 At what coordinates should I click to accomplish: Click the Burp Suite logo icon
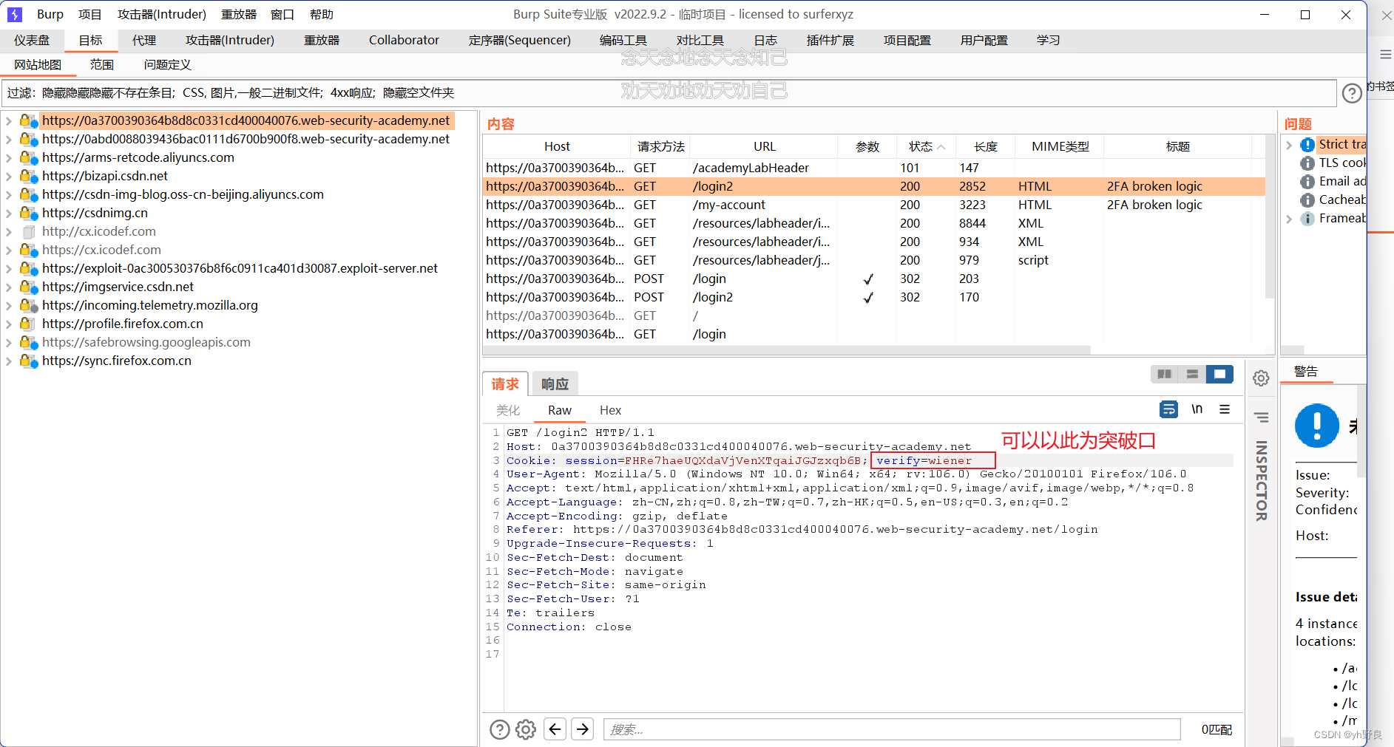[x=15, y=14]
